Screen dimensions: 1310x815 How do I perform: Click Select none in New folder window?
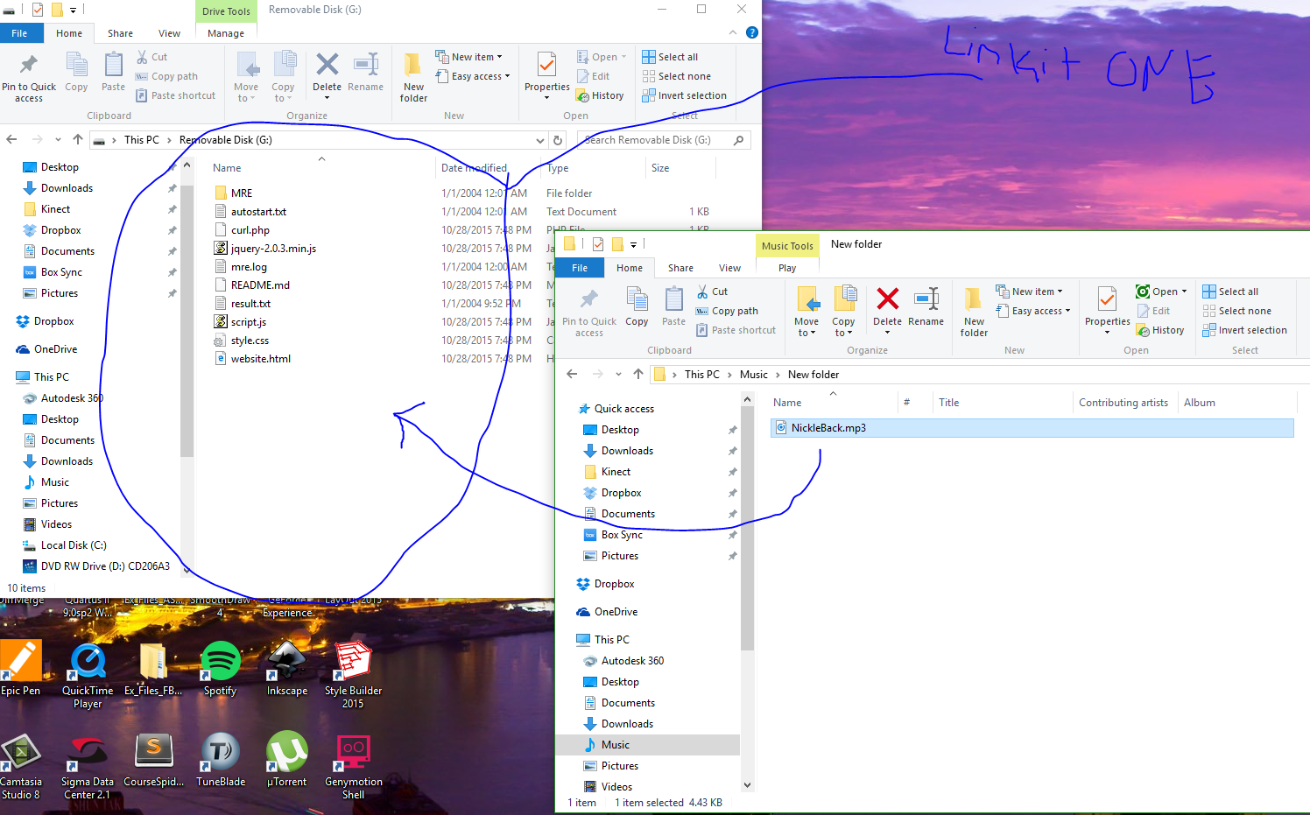1236,311
